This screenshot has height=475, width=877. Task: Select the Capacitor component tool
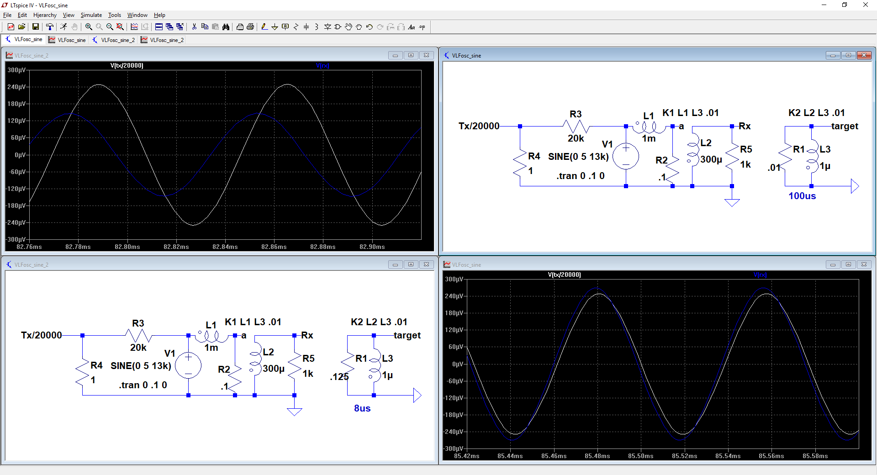pos(306,27)
